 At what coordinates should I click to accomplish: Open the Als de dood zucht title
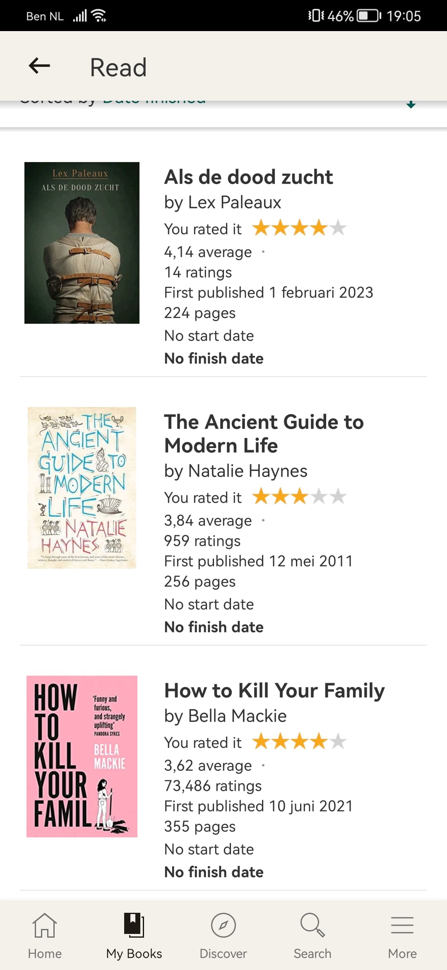(248, 177)
